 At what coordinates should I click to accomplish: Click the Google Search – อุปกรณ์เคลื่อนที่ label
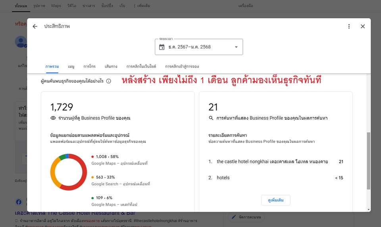coord(121,184)
